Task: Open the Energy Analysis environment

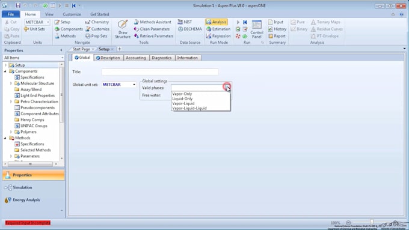Action: [x=22, y=200]
